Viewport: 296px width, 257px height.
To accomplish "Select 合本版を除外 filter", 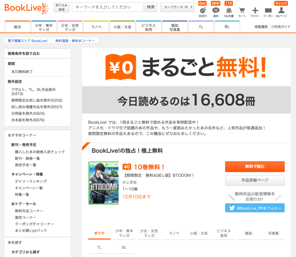I will tap(28, 120).
